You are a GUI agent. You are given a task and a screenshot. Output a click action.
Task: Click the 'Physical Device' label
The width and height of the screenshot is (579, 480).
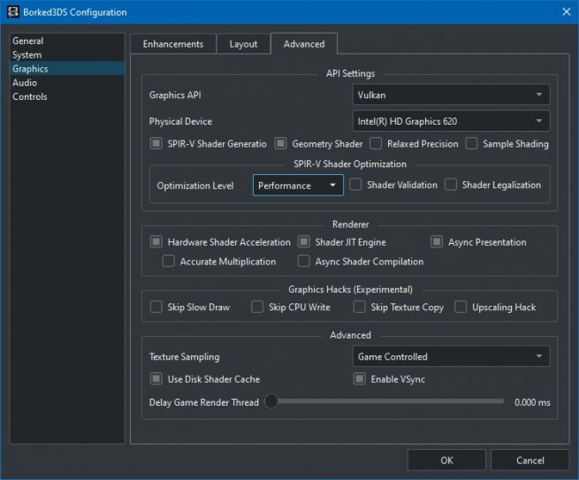(x=180, y=121)
